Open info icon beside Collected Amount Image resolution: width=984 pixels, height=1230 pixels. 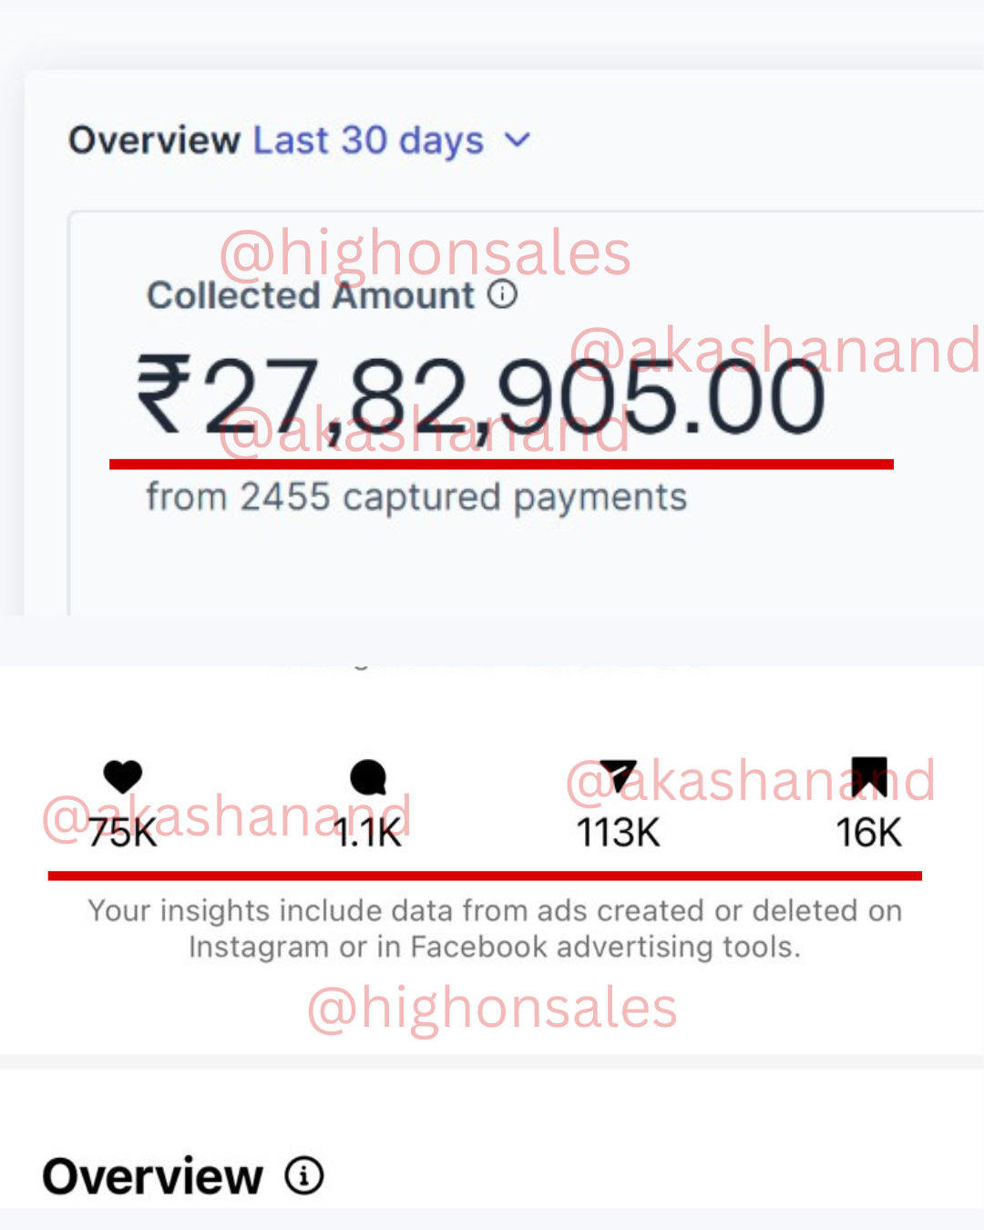pos(503,294)
